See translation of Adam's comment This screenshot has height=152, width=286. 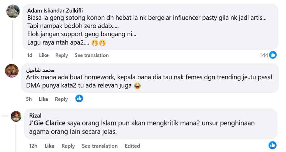[x=91, y=55]
